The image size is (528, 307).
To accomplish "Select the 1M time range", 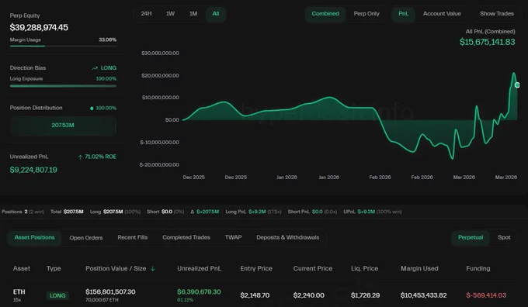I will [193, 14].
